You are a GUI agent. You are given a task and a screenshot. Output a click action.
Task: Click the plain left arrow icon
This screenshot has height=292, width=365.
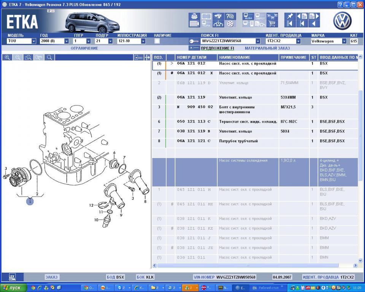click(x=314, y=24)
